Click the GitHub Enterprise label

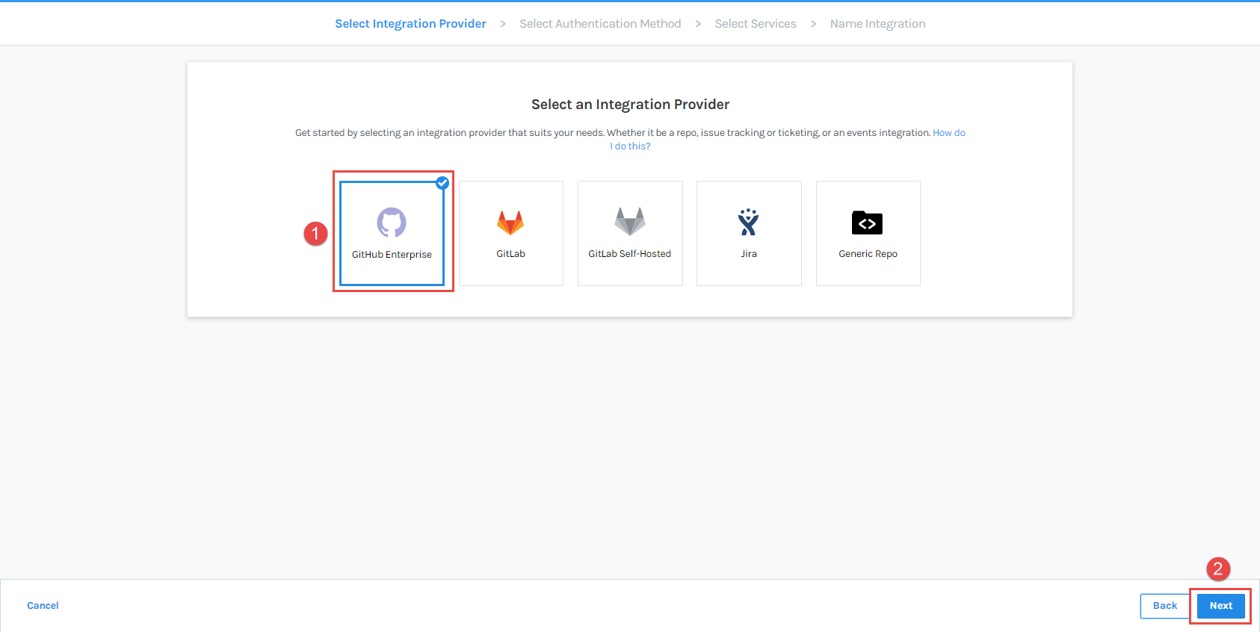click(392, 255)
